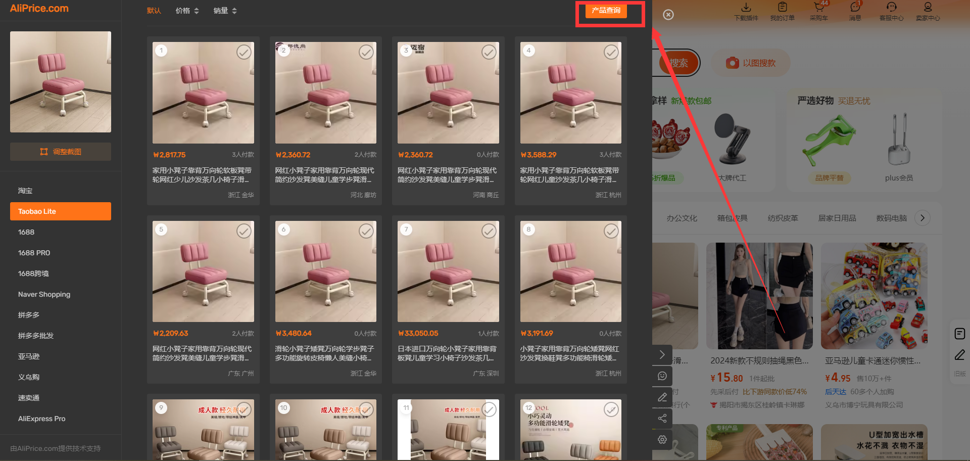Click the pen icon on right edge
The height and width of the screenshot is (461, 970).
pyautogui.click(x=960, y=355)
